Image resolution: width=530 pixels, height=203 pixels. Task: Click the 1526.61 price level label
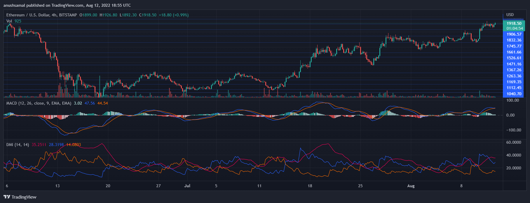tap(514, 58)
